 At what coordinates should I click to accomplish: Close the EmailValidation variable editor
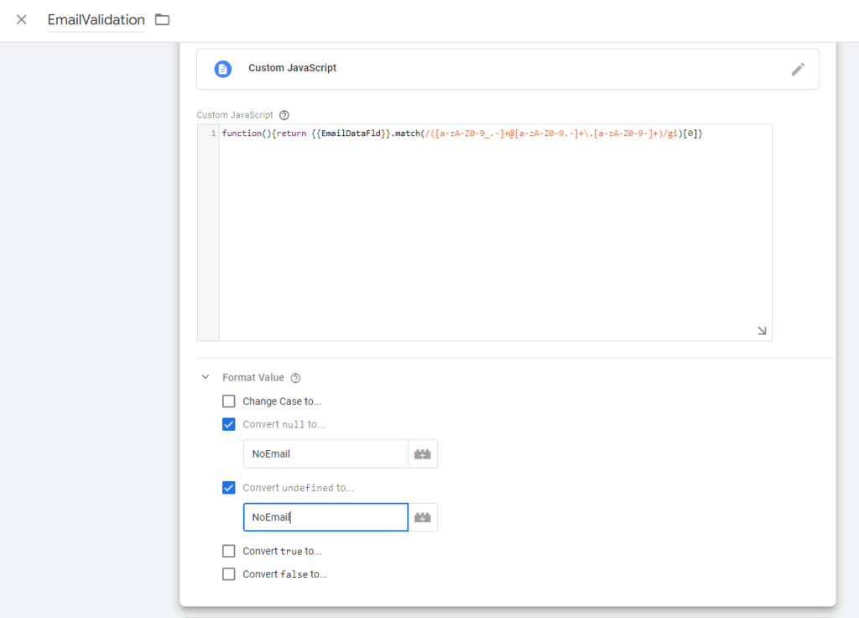pyautogui.click(x=21, y=20)
